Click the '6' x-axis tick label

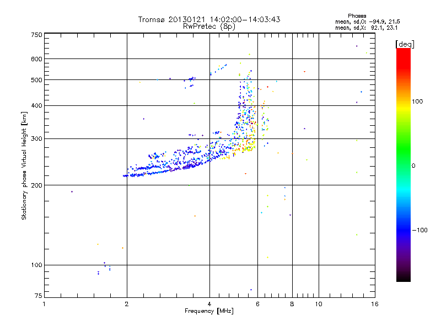pos(257,304)
